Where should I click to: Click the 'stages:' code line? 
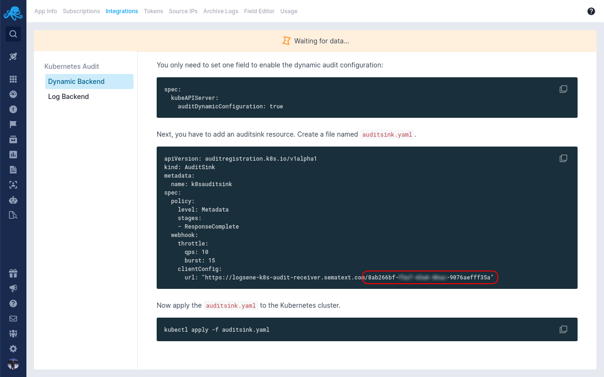pyautogui.click(x=190, y=218)
